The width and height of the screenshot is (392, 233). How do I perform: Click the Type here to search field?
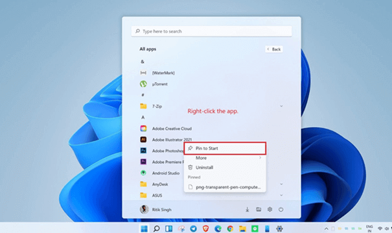tap(211, 31)
